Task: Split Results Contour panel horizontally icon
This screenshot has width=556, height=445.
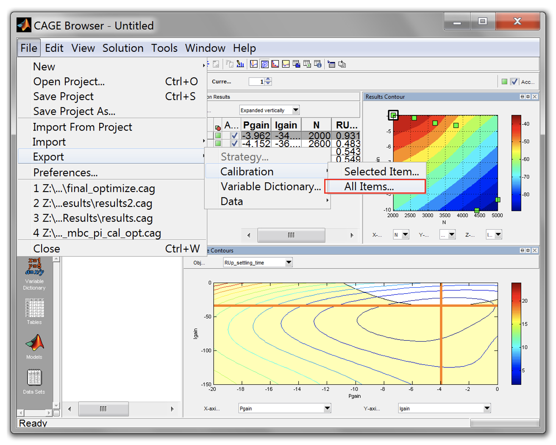Action: [x=522, y=97]
